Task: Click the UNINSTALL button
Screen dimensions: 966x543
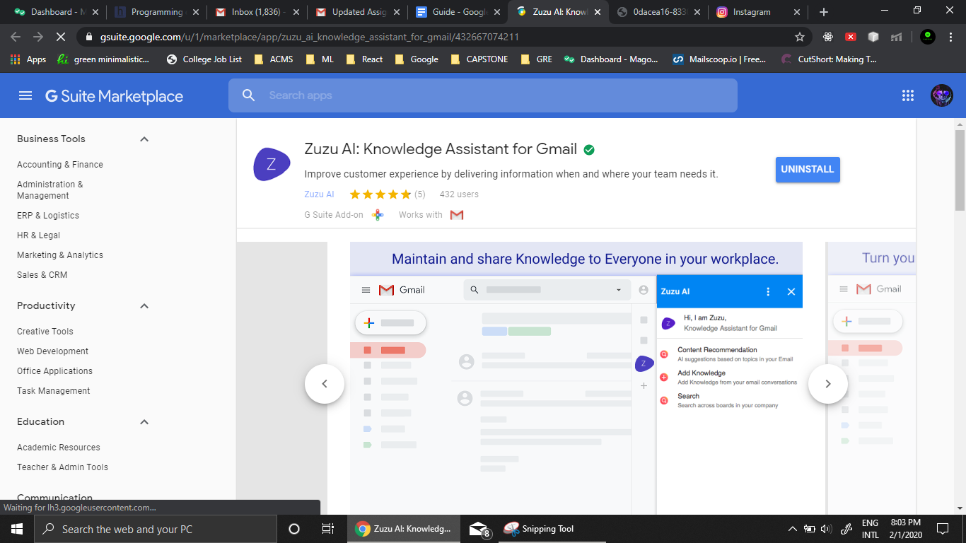Action: [x=808, y=170]
